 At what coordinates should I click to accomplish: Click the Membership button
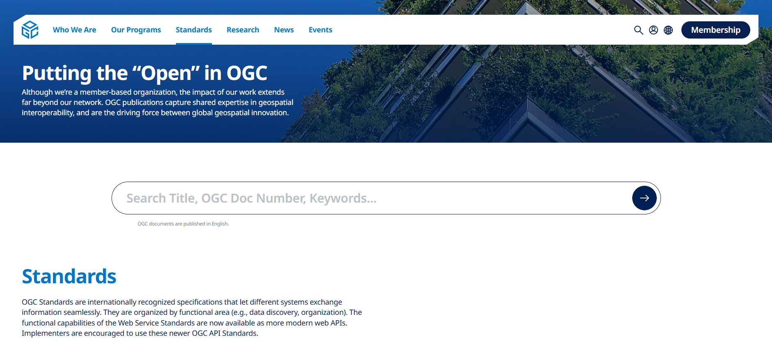coord(716,30)
